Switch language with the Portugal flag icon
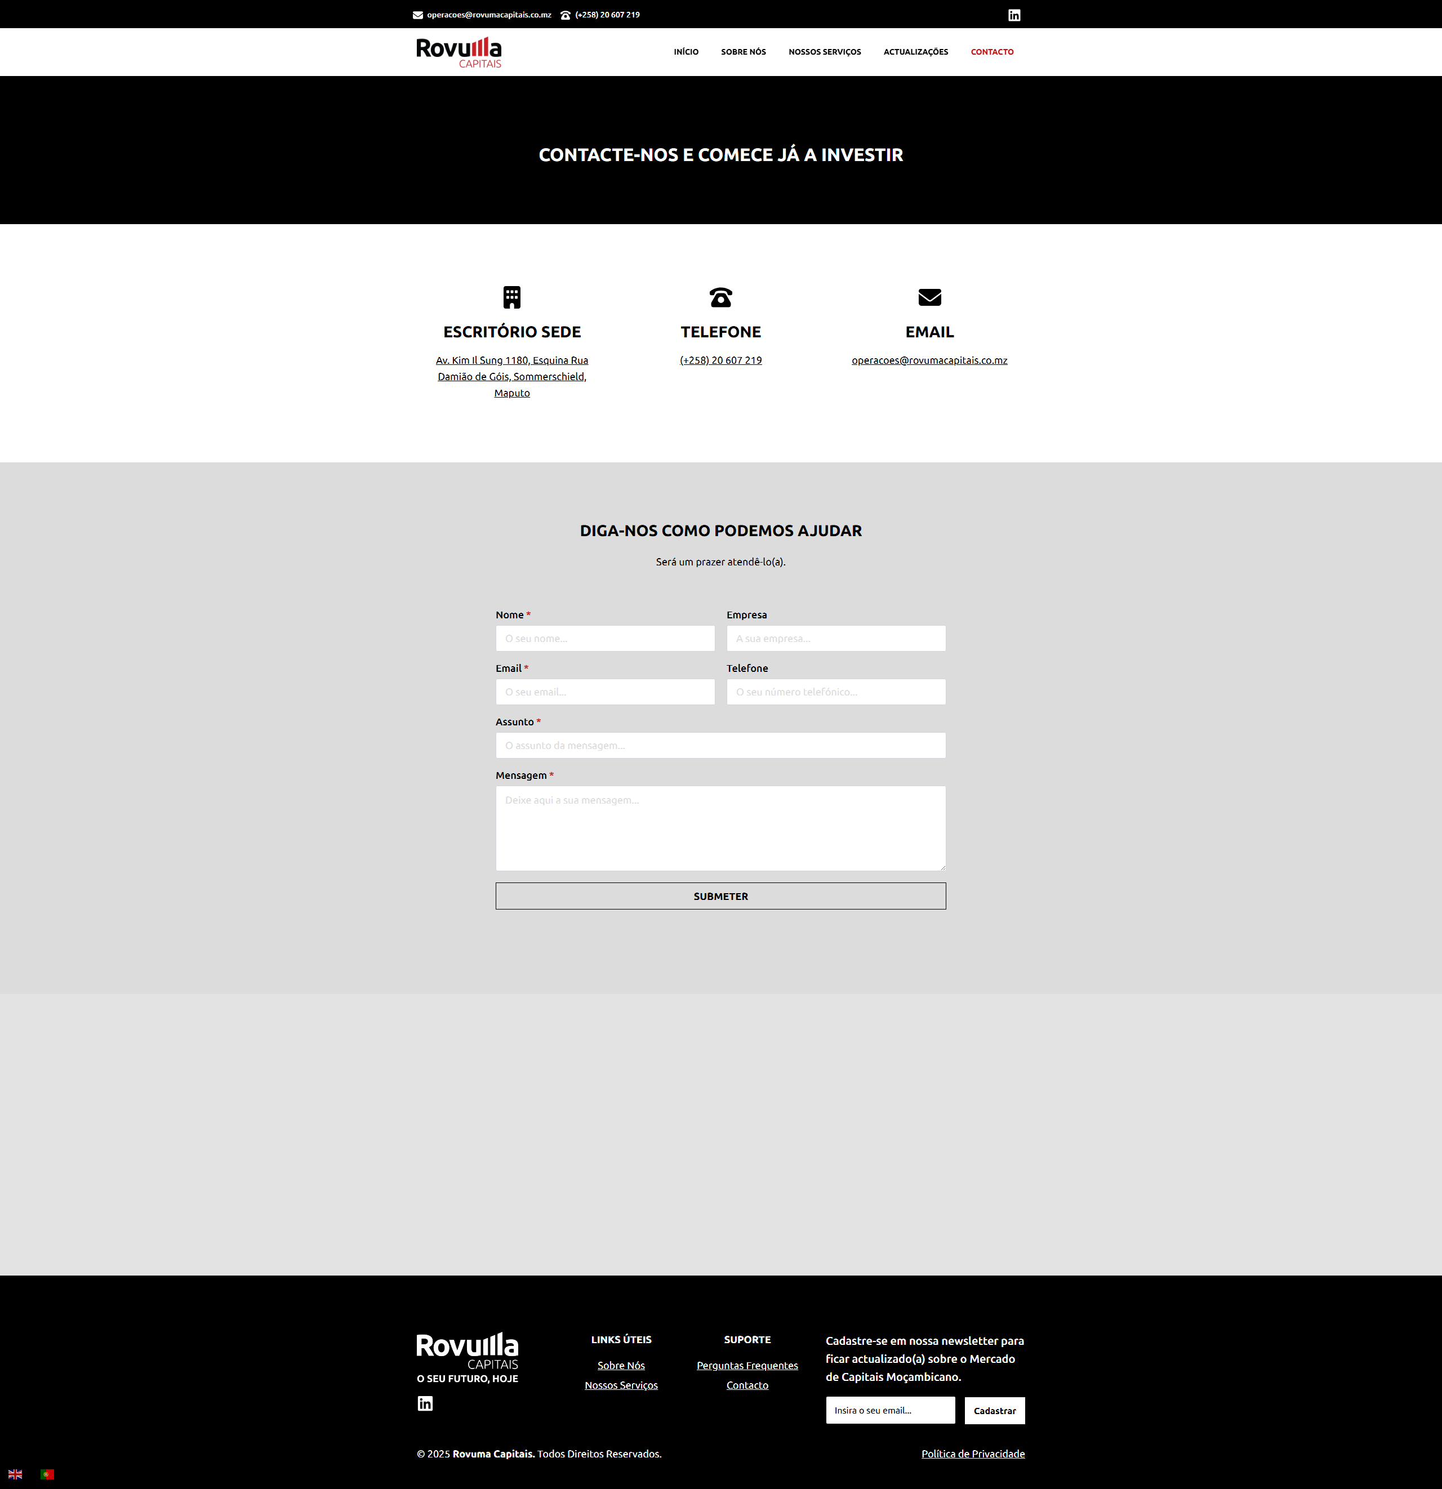1442x1489 pixels. [47, 1474]
